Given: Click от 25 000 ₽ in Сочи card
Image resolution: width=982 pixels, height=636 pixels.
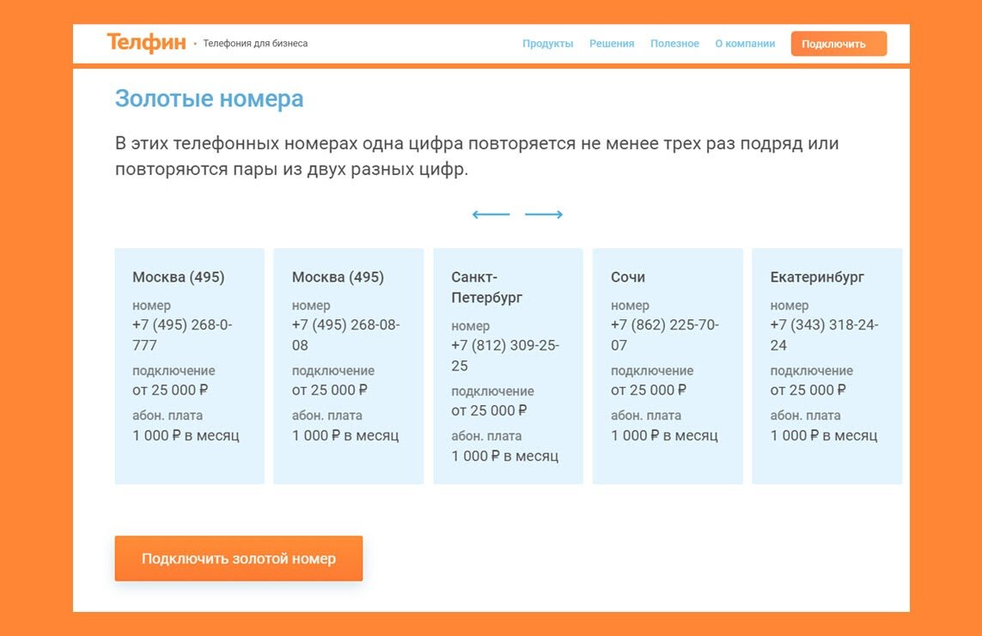Looking at the screenshot, I should 649,390.
